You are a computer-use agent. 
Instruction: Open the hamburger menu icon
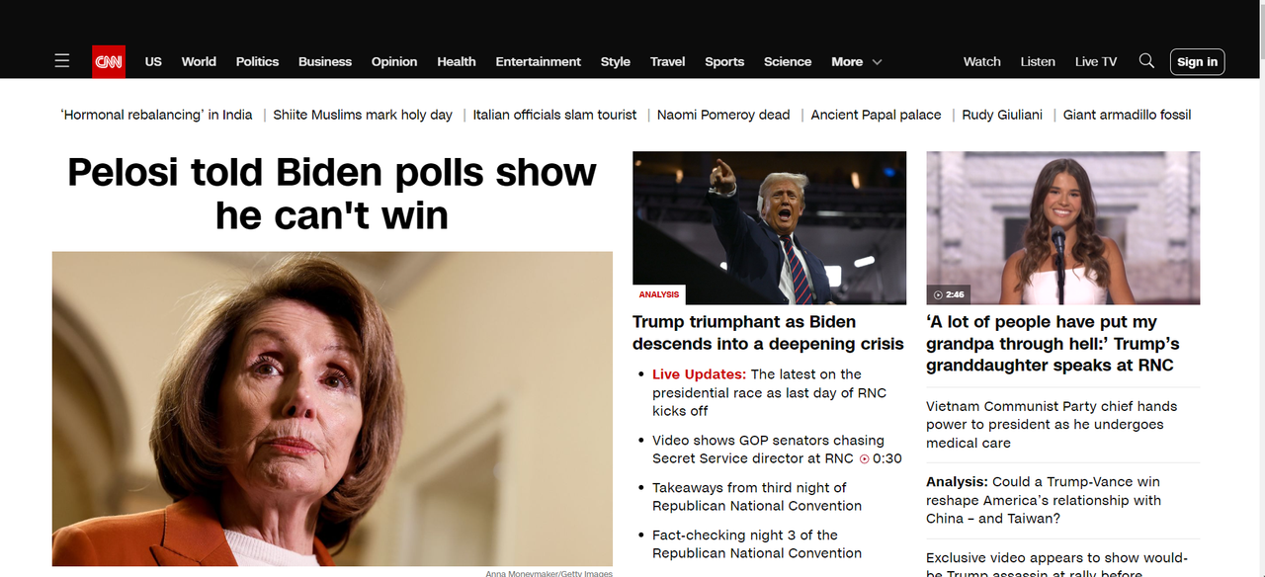click(62, 61)
